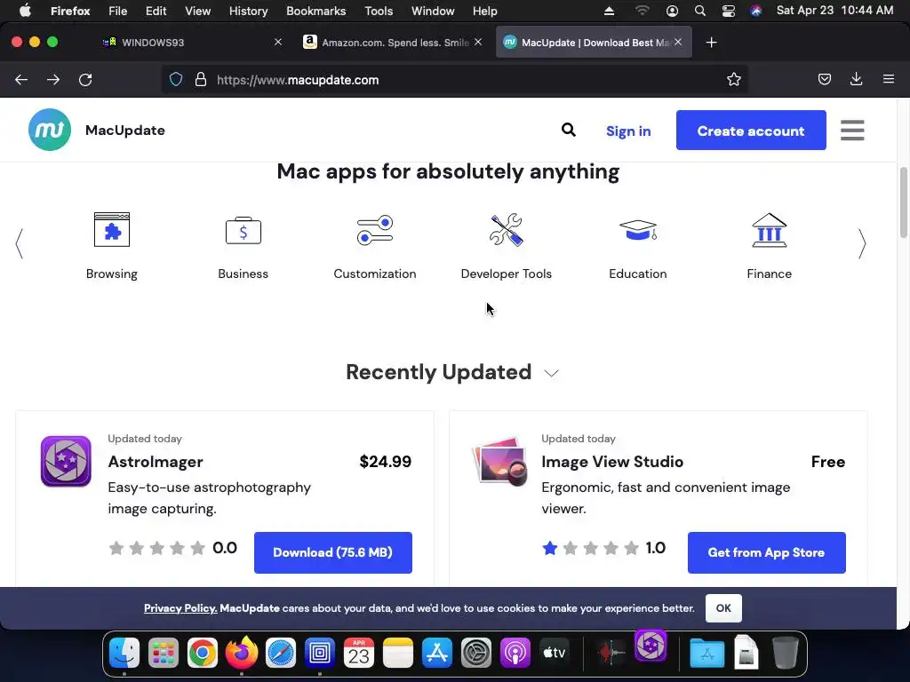Click the Siri icon in menu bar
Image resolution: width=910 pixels, height=682 pixels.
[x=755, y=11]
